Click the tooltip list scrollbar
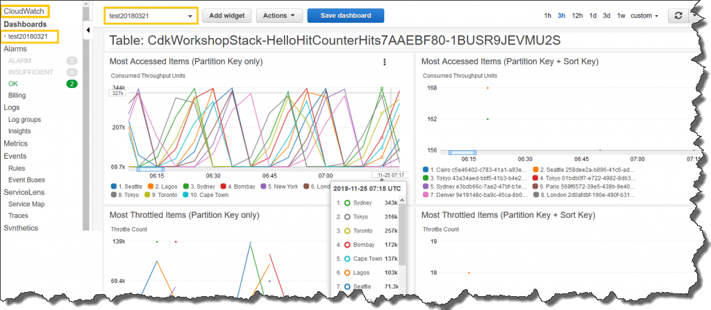Image resolution: width=711 pixels, height=310 pixels. (x=402, y=235)
